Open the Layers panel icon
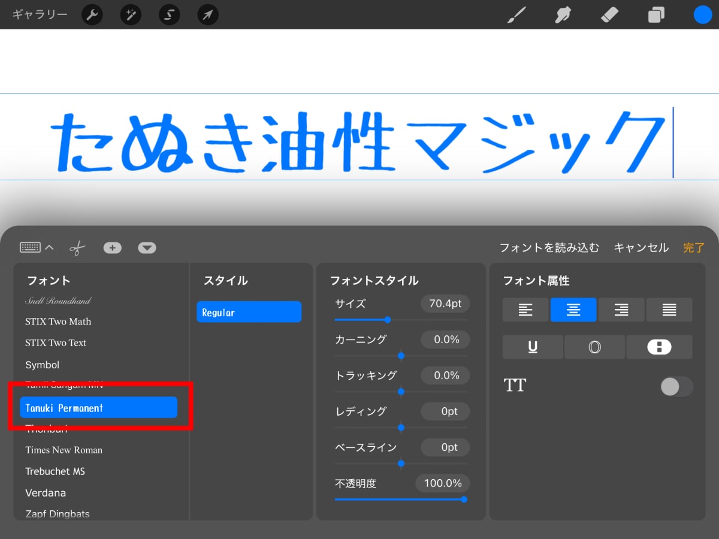 (656, 15)
